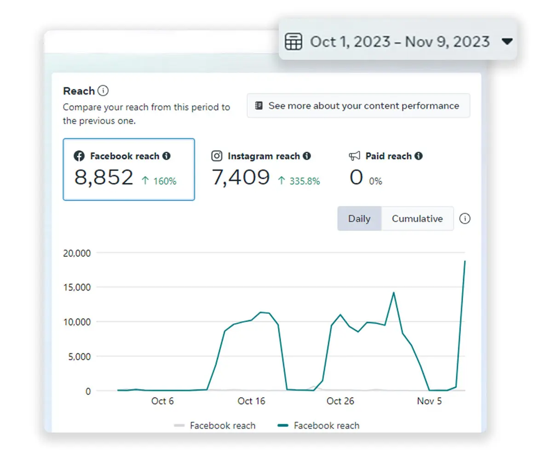Click info icon next to Paid reach
Screen dimensions: 552x464
point(419,156)
